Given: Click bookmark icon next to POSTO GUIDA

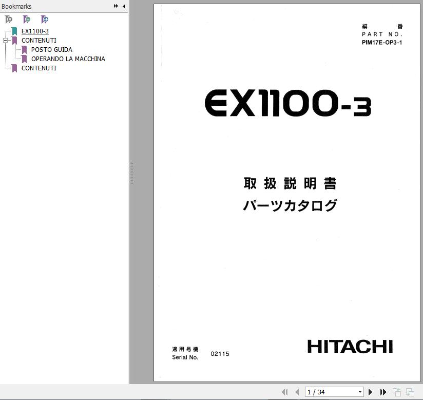Looking at the screenshot, I should 24,50.
